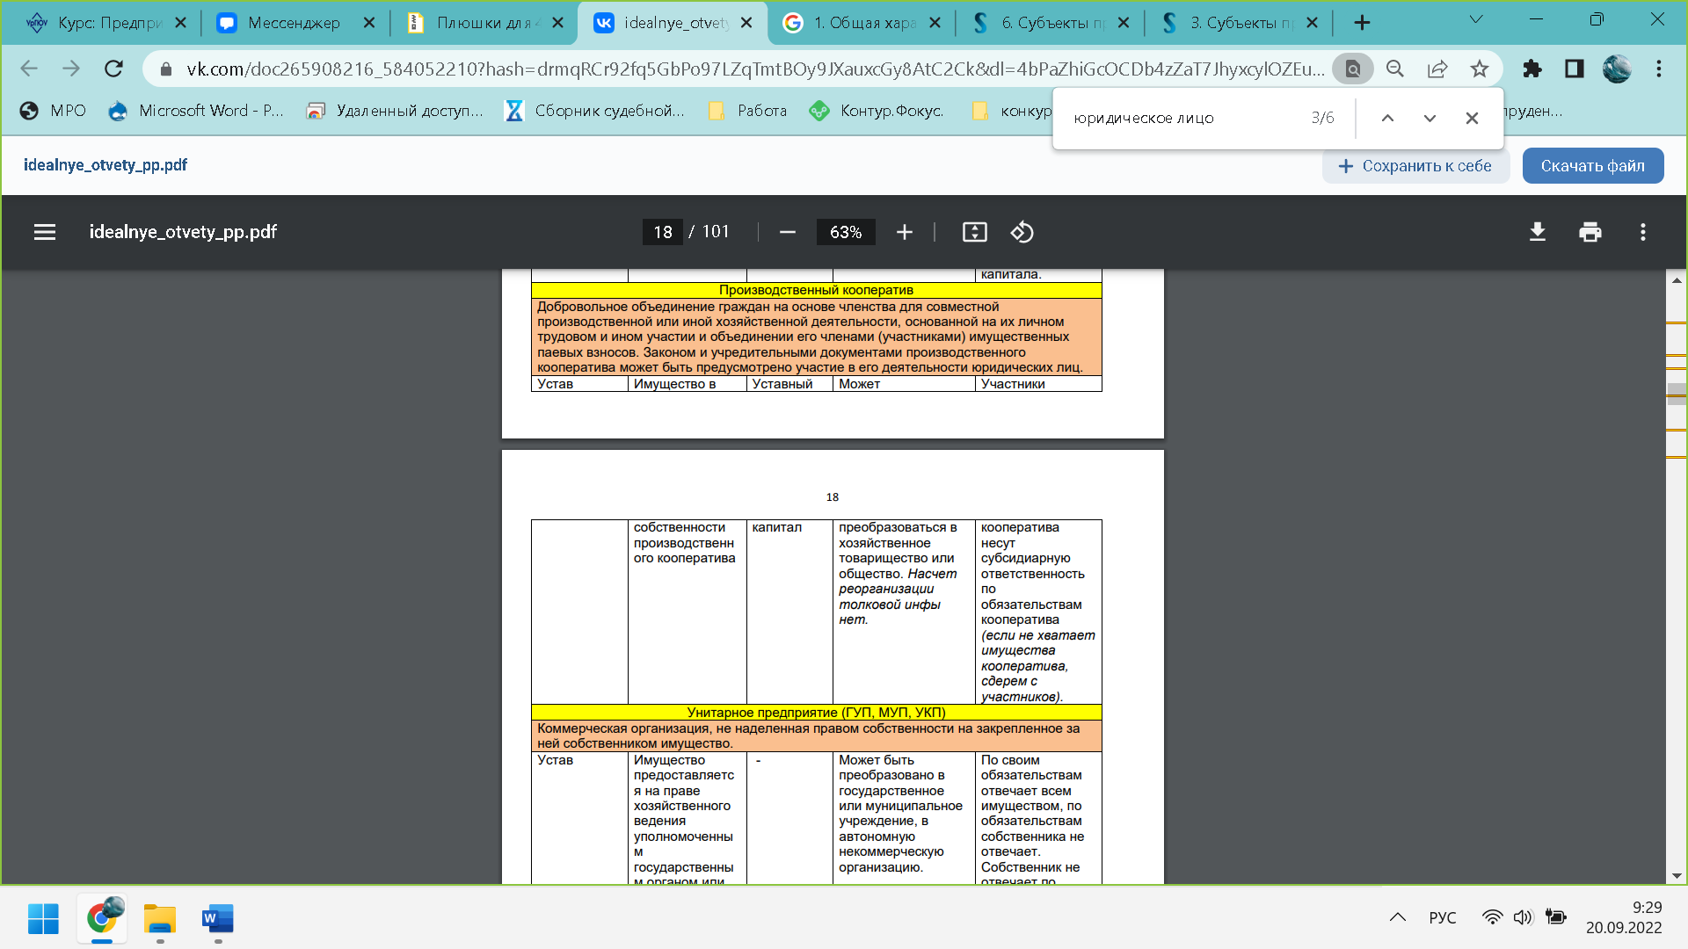Close the find-in-page bar
Screen dimensions: 1688x949
pyautogui.click(x=1472, y=118)
